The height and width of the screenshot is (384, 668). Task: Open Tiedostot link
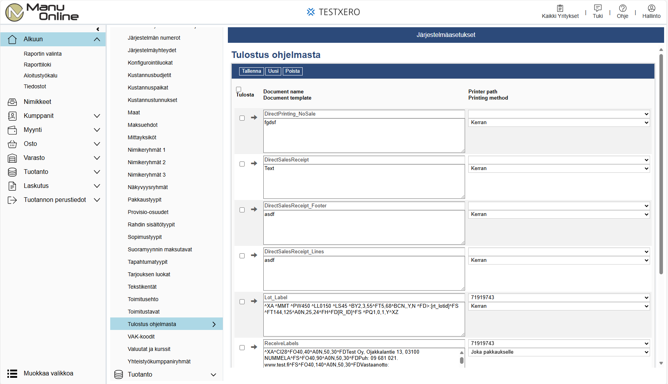(35, 86)
